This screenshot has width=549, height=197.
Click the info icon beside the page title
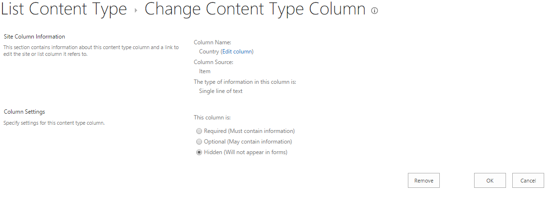coord(374,11)
